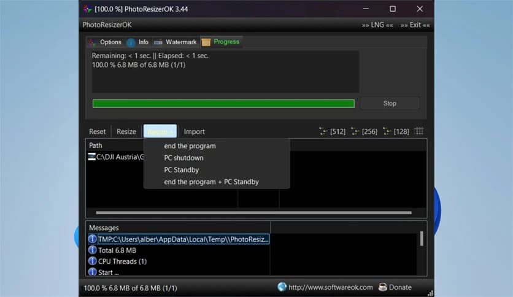This screenshot has height=297, width=513.
Task: Select the Progress tab
Action: click(x=220, y=42)
